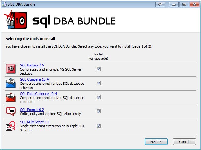The image size is (201, 150).
Task: Click 'Single-click script execution' description text
Action: (x=52, y=128)
